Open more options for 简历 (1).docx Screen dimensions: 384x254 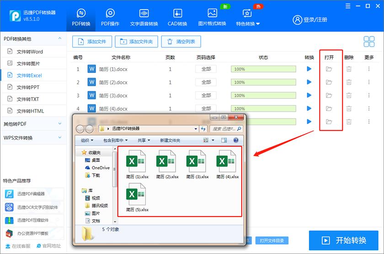click(369, 69)
